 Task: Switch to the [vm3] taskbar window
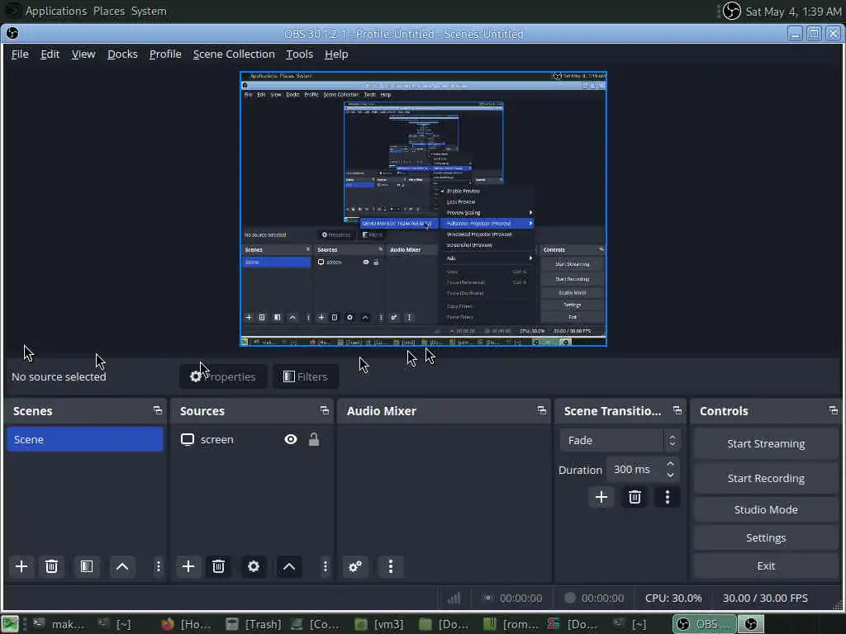(x=379, y=624)
